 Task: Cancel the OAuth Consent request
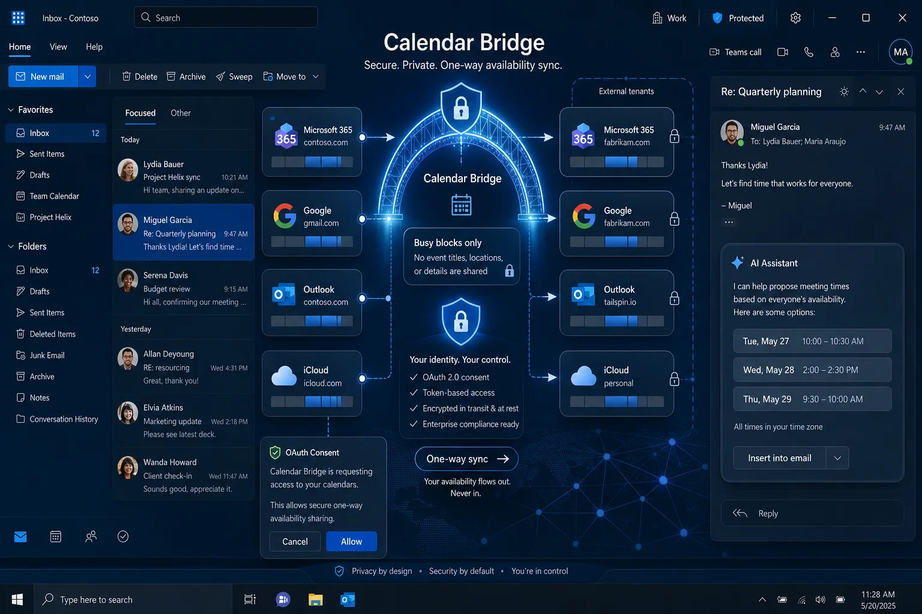(295, 541)
